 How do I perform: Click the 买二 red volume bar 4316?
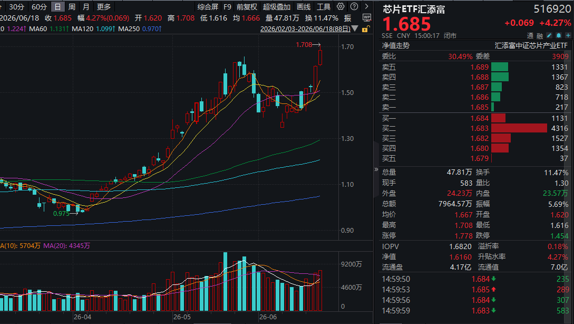click(x=519, y=128)
